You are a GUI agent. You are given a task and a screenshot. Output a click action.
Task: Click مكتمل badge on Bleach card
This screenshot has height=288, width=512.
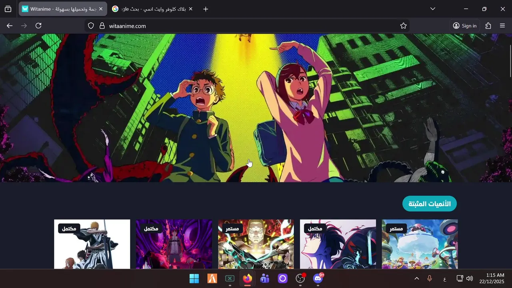[69, 228]
